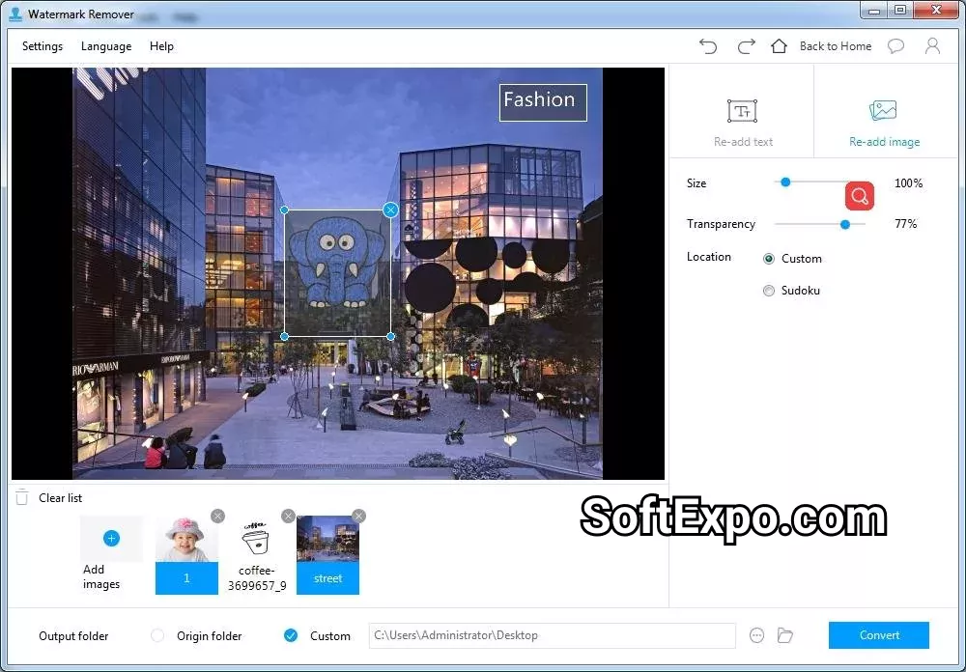
Task: Click the Home icon in the toolbar
Action: 779,45
